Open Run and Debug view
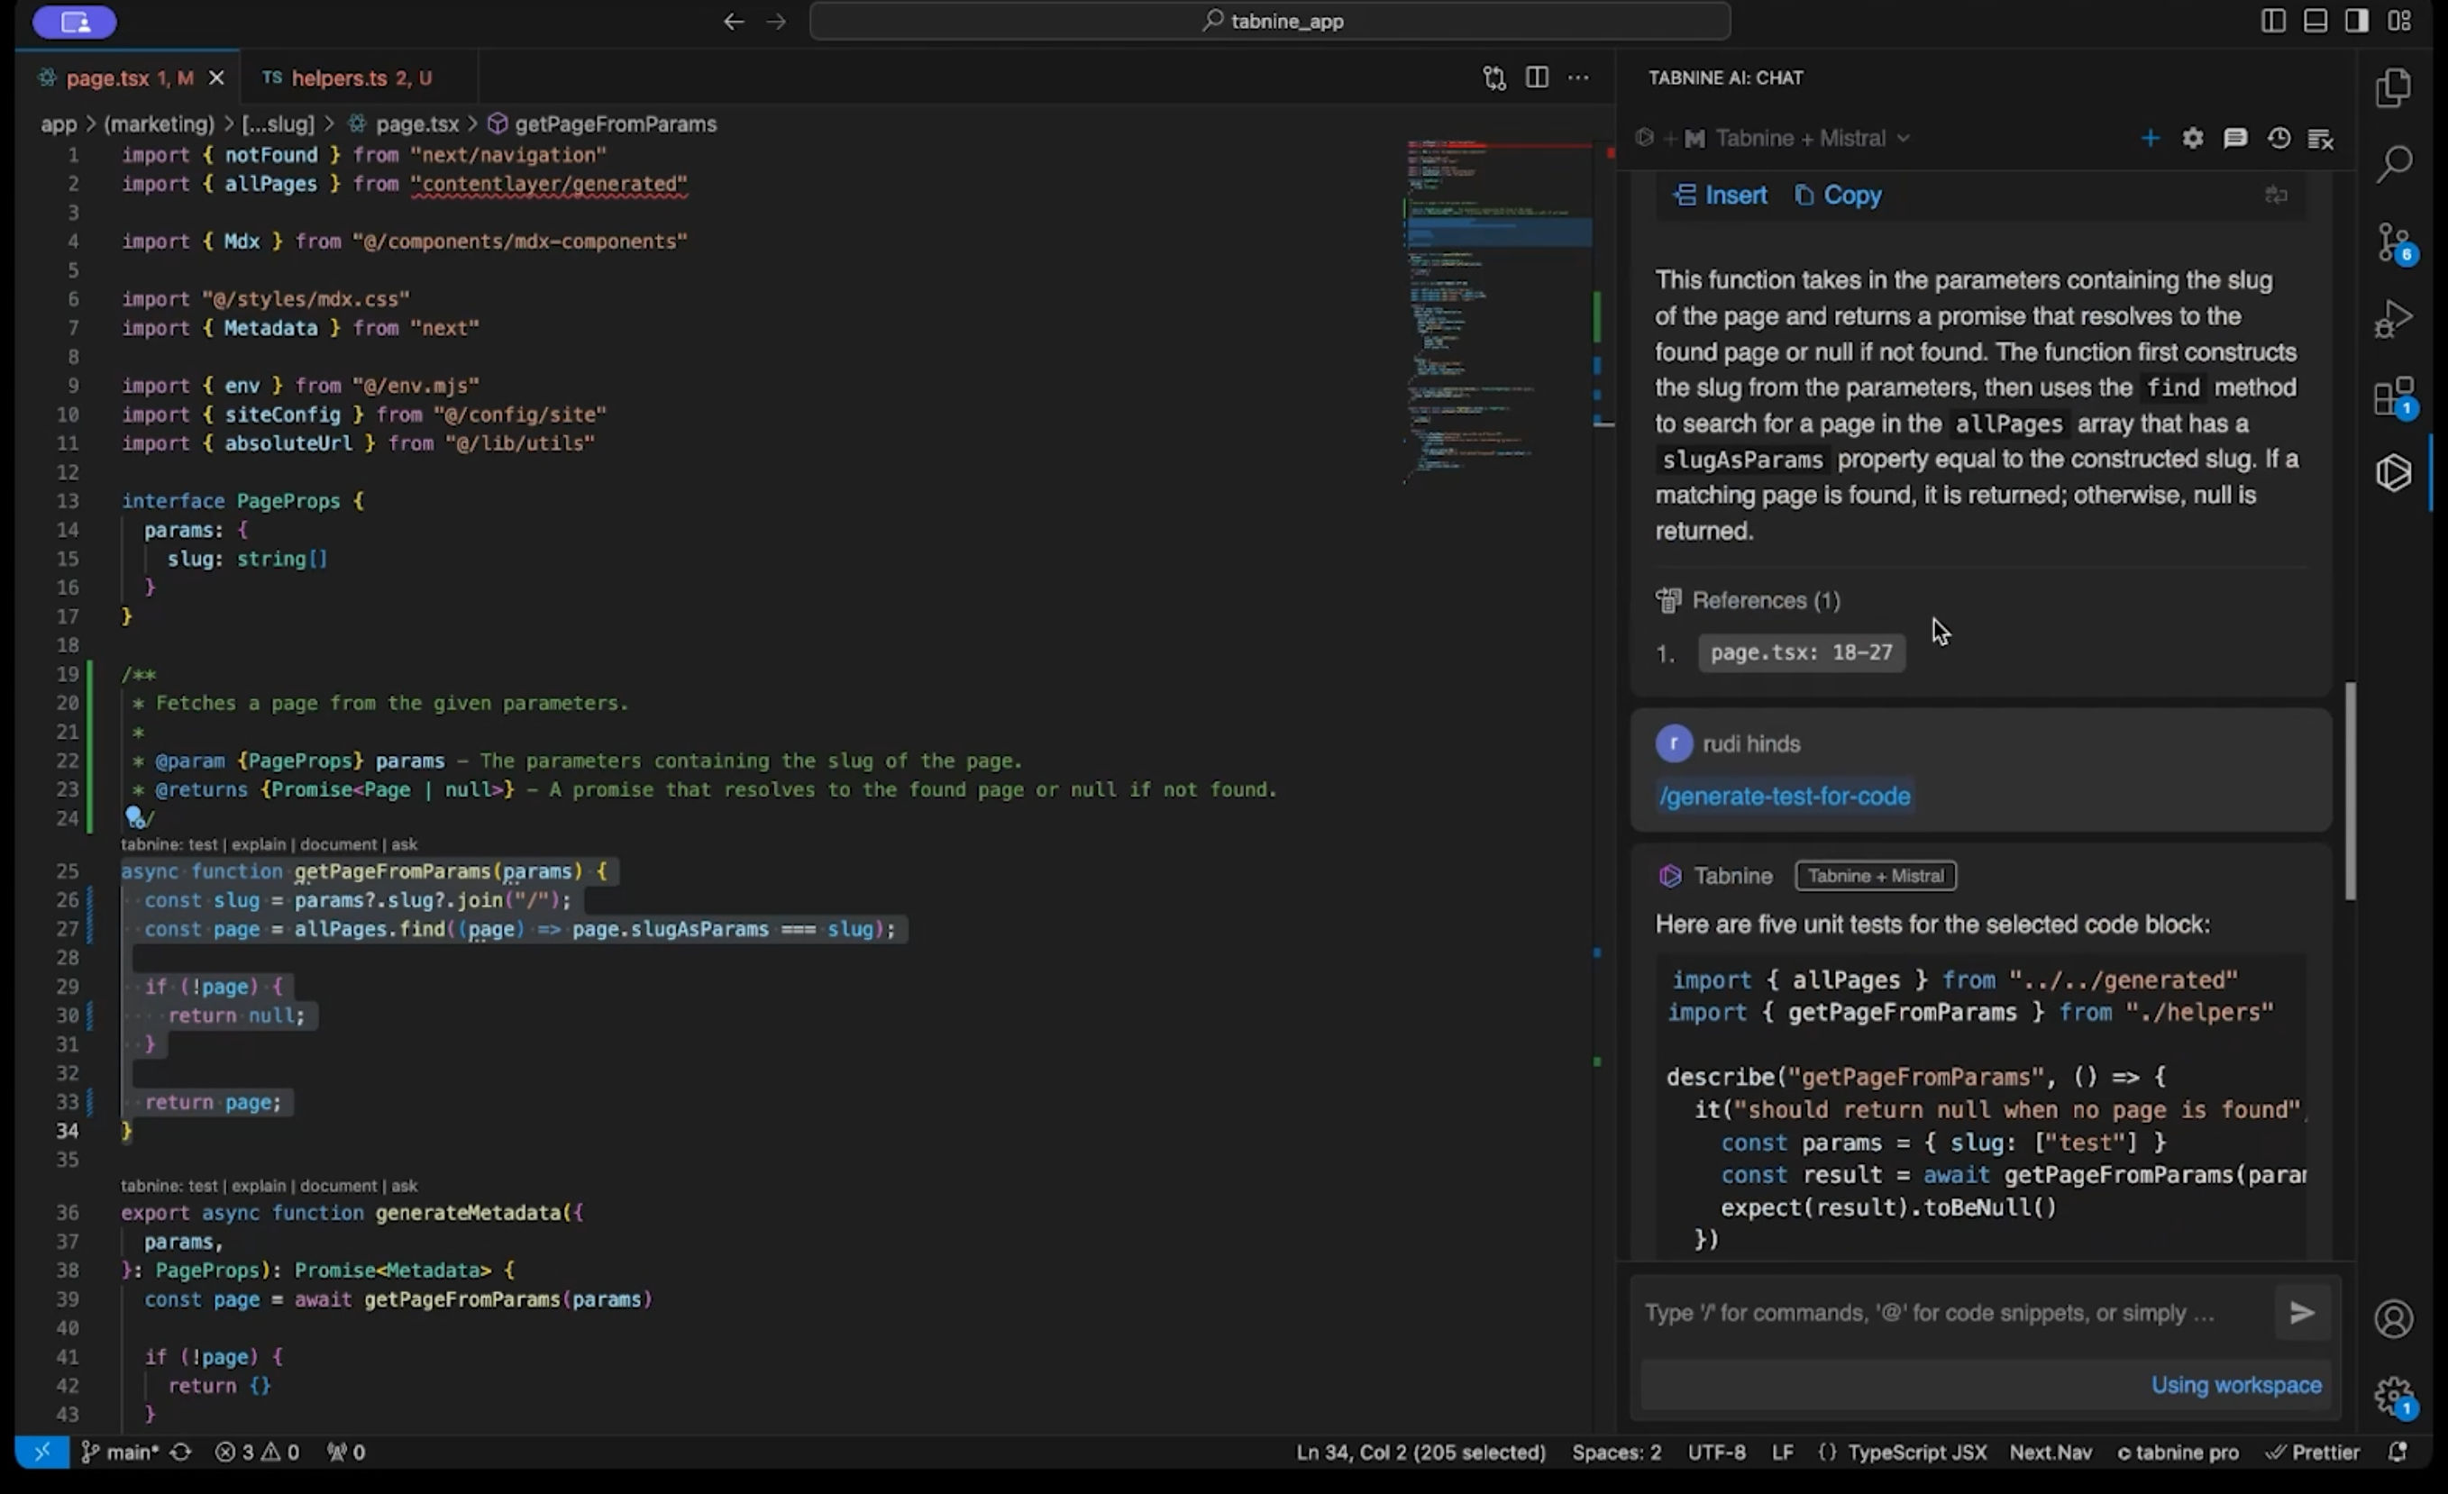Image resolution: width=2448 pixels, height=1494 pixels. (2393, 319)
